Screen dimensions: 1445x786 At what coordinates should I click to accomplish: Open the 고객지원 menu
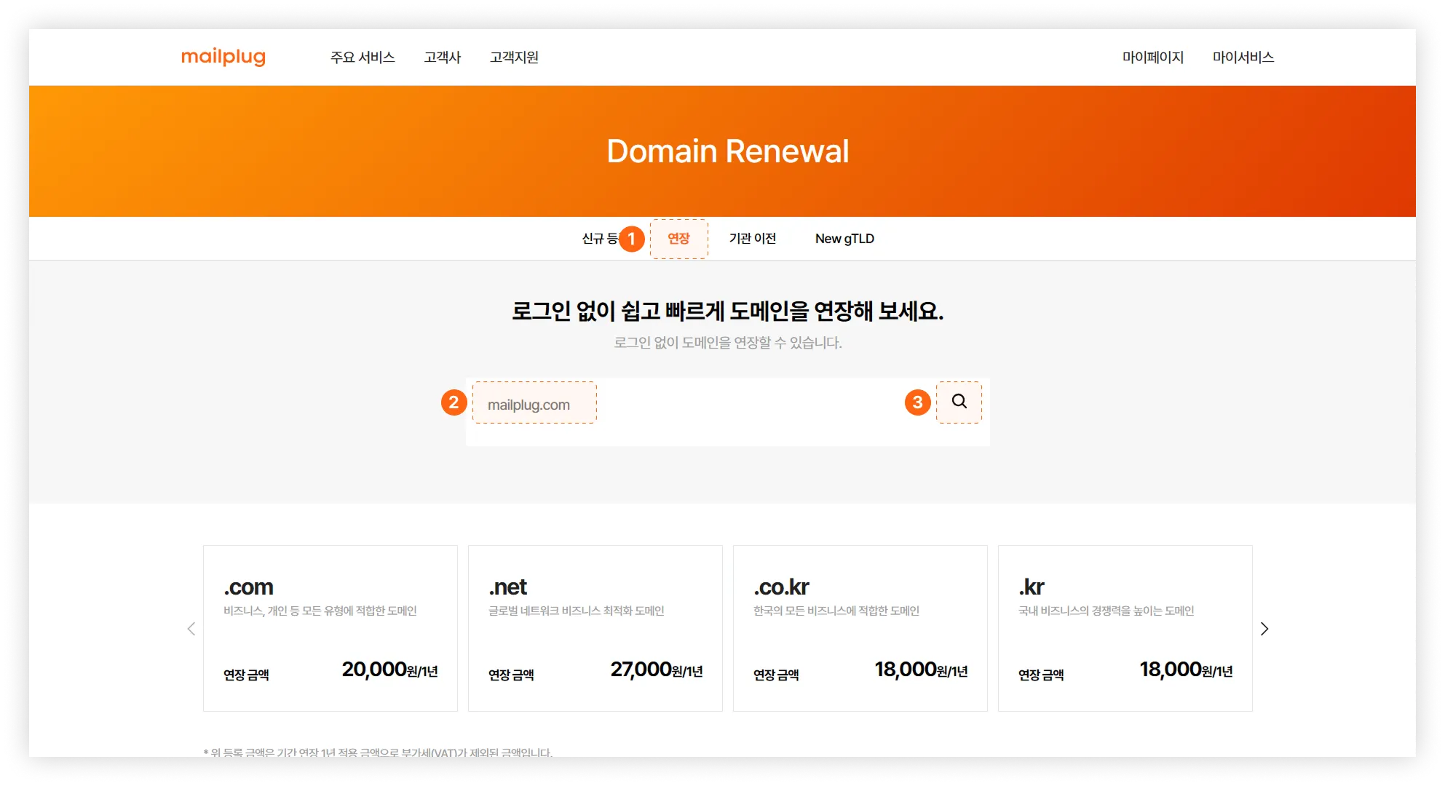tap(514, 57)
